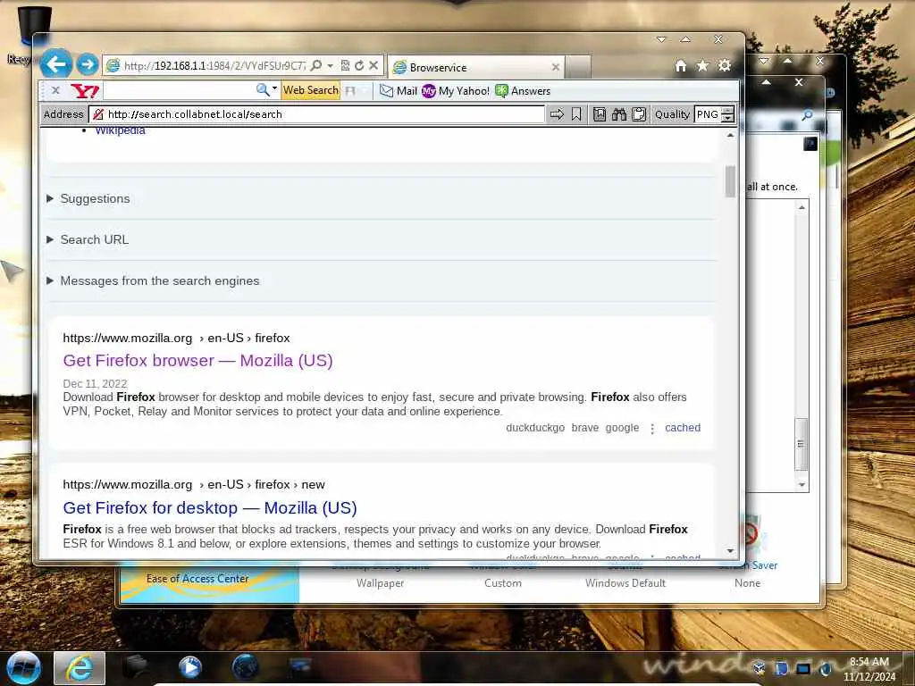Stop loading with the address bar X icon
This screenshot has width=915, height=686.
374,65
